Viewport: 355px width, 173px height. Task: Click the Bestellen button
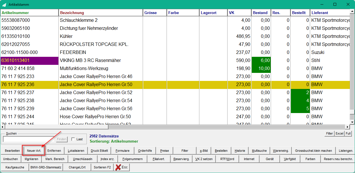click(221, 151)
